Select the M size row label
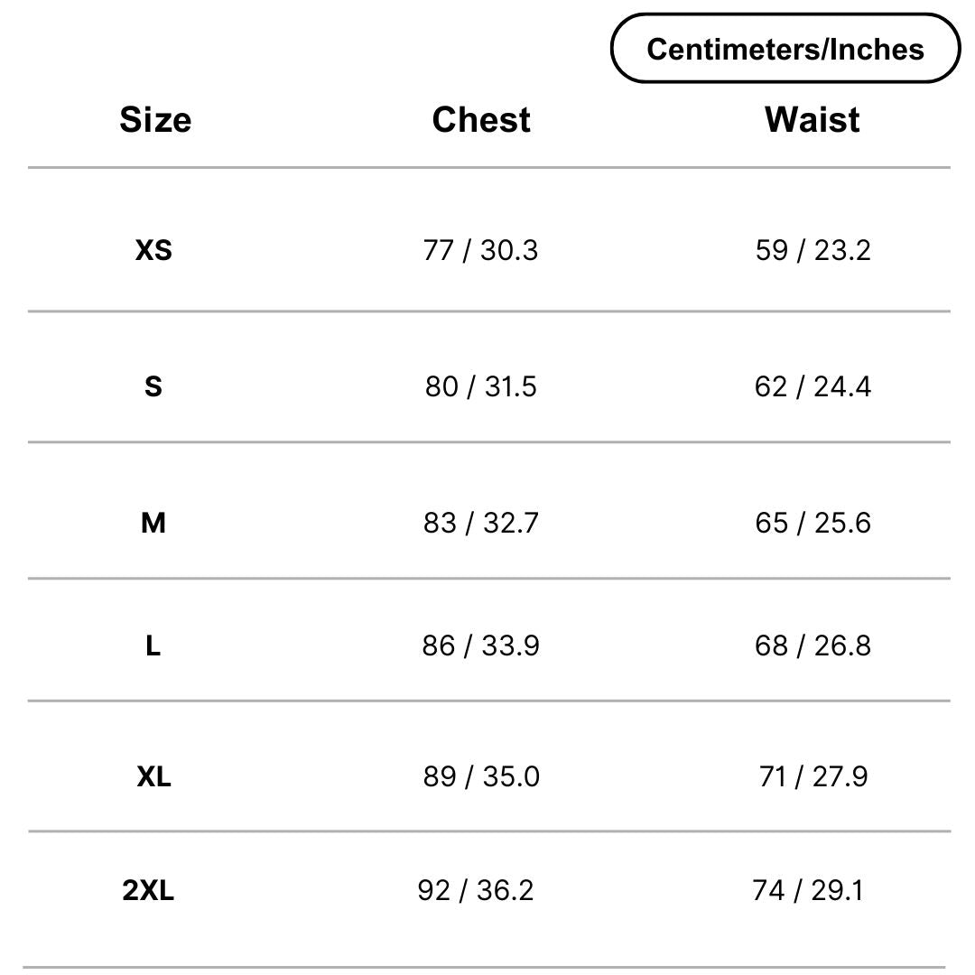Viewport: 975px width, 975px height. (153, 523)
